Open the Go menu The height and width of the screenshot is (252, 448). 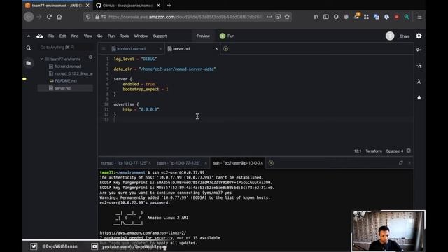tap(99, 36)
